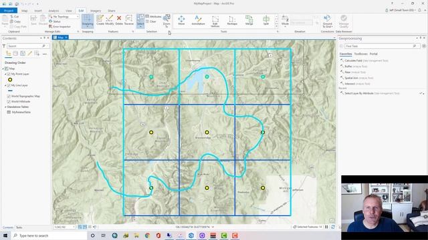Click the Ground To Grid correction
The image size is (428, 240).
pos(327,21)
